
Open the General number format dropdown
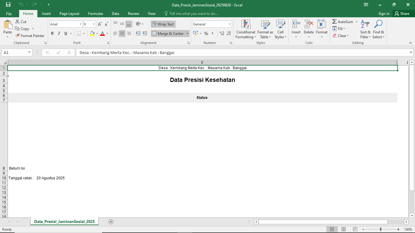pos(230,24)
